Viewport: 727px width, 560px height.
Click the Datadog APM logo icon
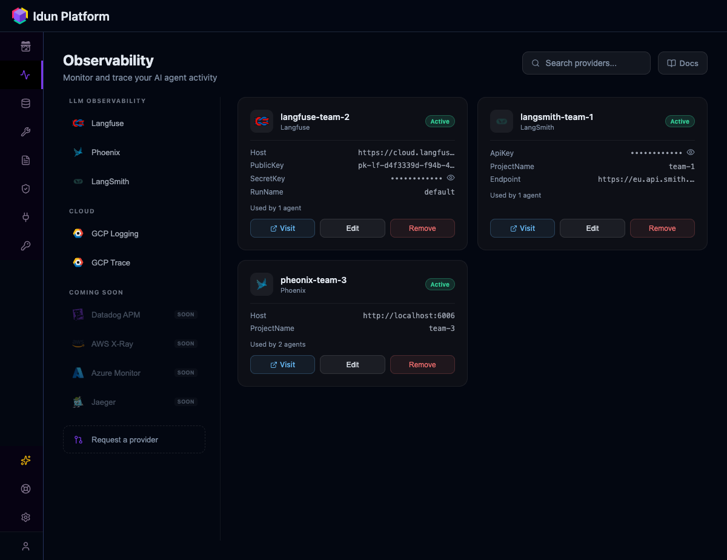coord(78,315)
